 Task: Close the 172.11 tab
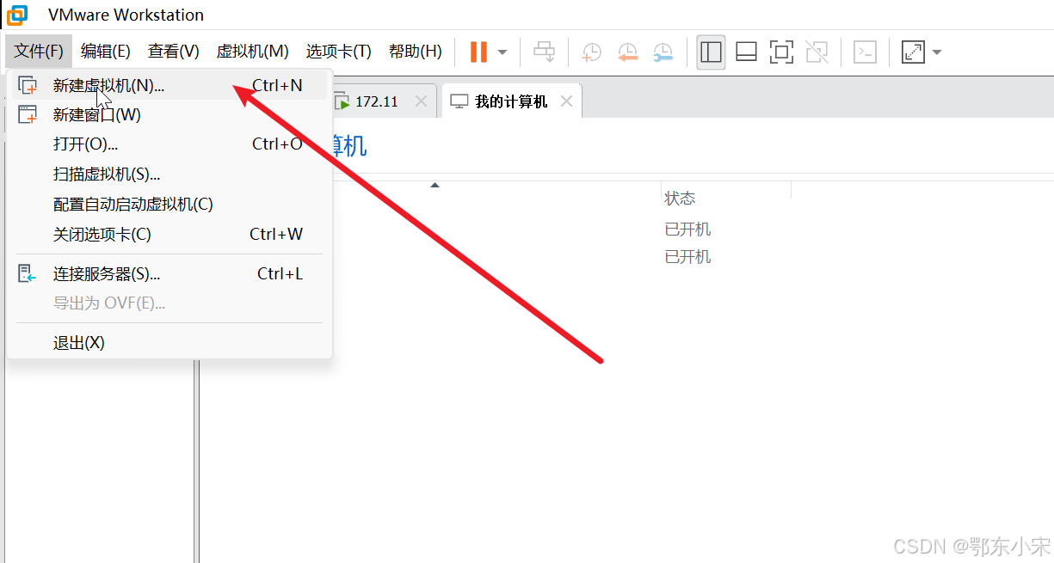[421, 101]
